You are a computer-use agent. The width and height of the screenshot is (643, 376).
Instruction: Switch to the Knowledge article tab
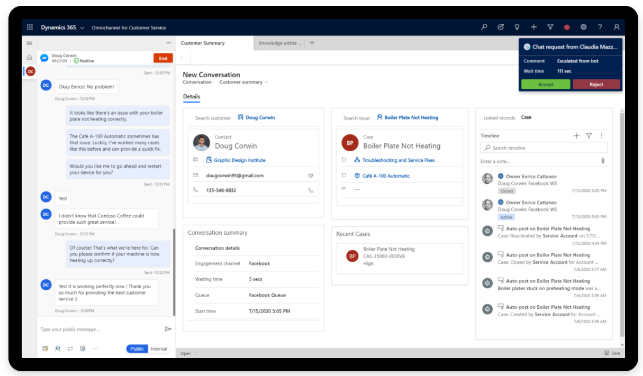[x=280, y=43]
